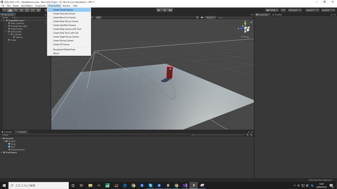Select Main Camera in Hierarchy
This screenshot has width=337, height=189.
[x=17, y=23]
